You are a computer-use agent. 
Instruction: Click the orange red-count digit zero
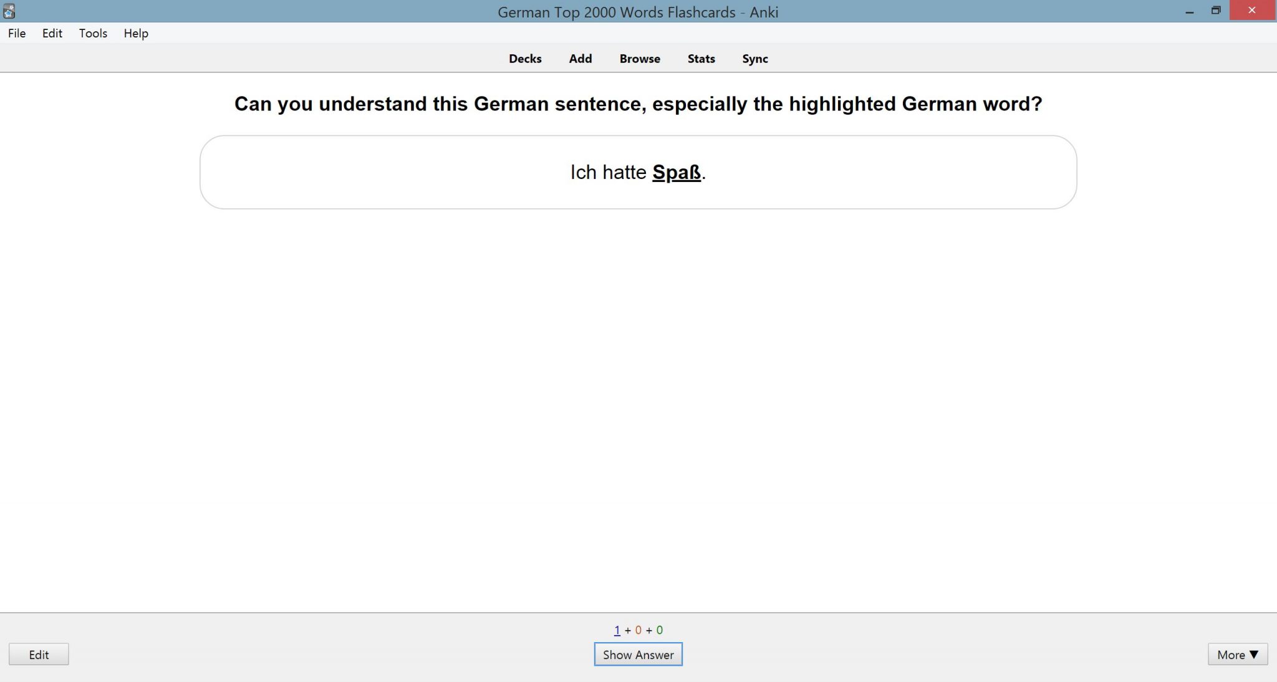[x=637, y=630]
